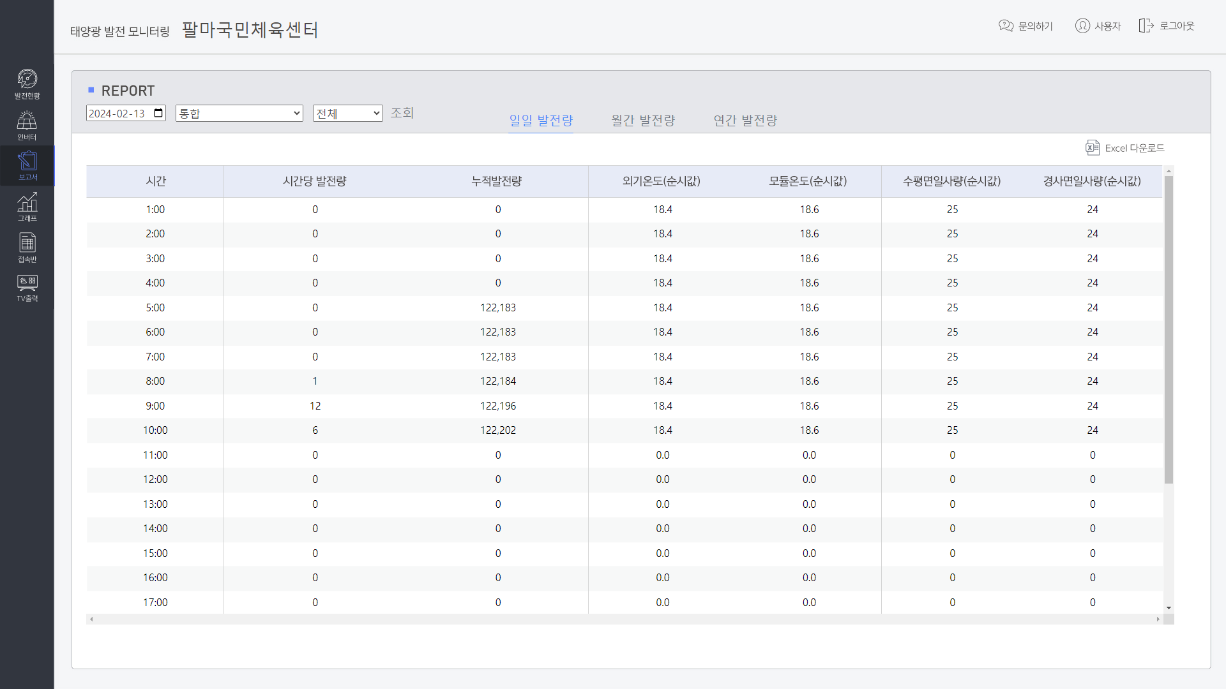Image resolution: width=1226 pixels, height=689 pixels.
Task: Open the 접속반 sidebar icon
Action: [x=27, y=248]
